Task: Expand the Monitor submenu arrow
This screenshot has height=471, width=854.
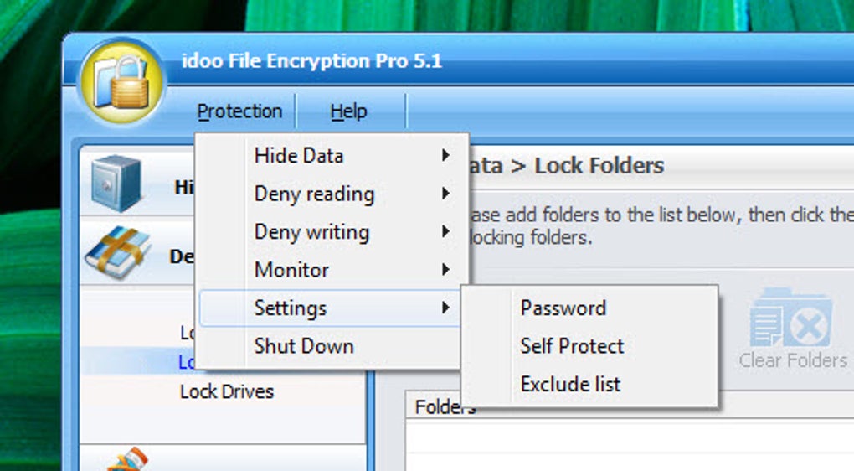Action: tap(445, 270)
